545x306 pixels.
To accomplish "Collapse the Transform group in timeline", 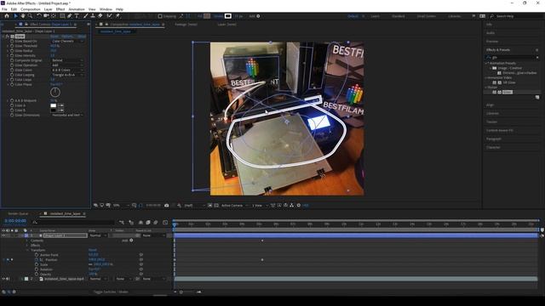I will point(27,250).
